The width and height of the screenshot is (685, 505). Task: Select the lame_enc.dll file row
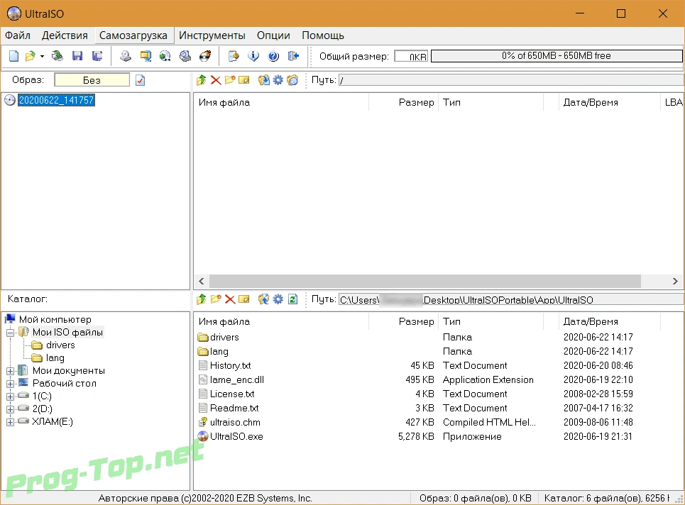pos(439,379)
